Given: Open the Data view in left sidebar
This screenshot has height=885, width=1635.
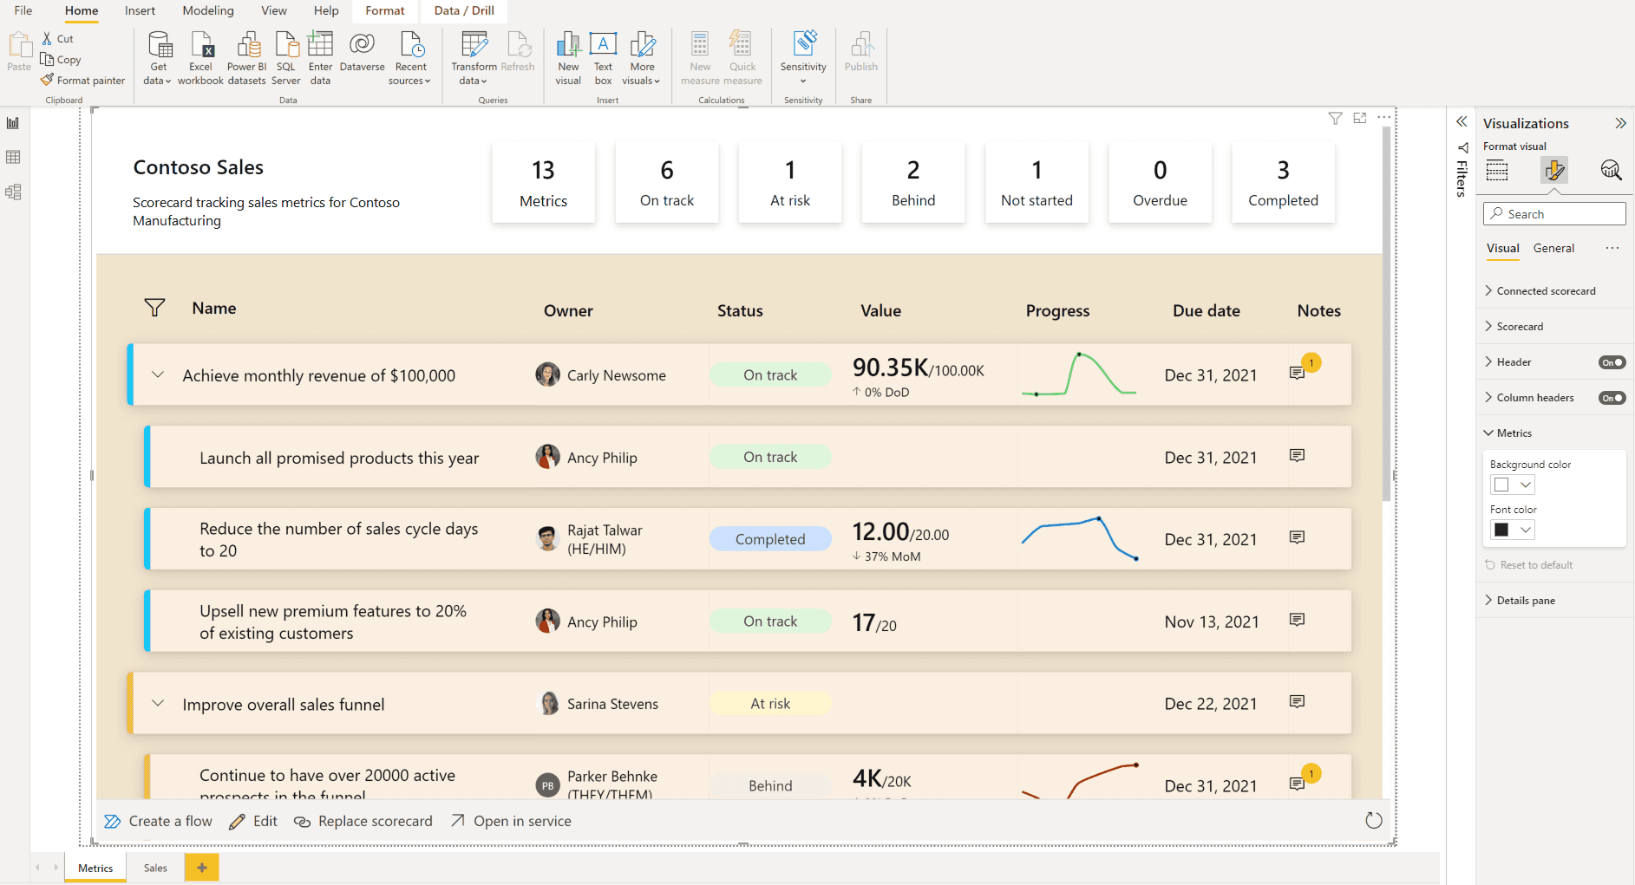Looking at the screenshot, I should (13, 158).
